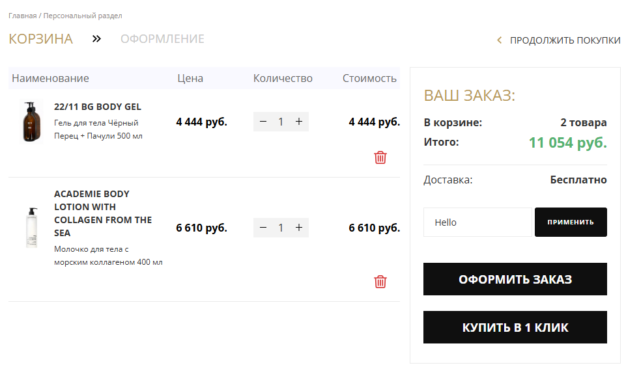This screenshot has width=626, height=376.
Task: Click the double-arrow icon between cart steps
Action: tap(96, 39)
